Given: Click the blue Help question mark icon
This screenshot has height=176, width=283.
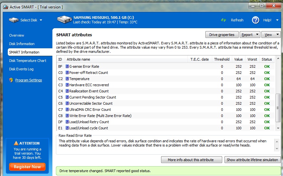Looking at the screenshot, I should (256, 20).
